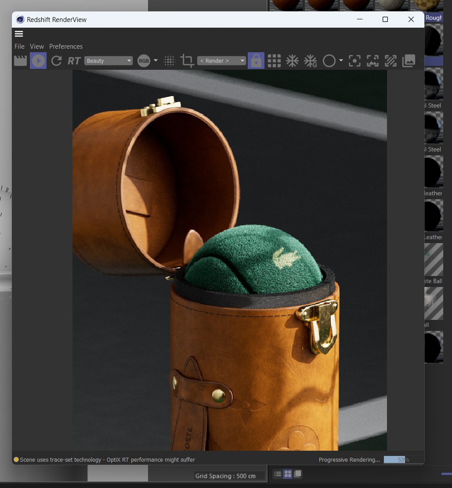Toggle the IPR play button
This screenshot has height=488, width=452.
coord(38,61)
